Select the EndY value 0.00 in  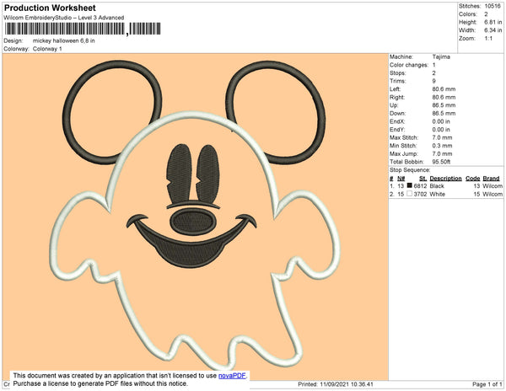441,130
